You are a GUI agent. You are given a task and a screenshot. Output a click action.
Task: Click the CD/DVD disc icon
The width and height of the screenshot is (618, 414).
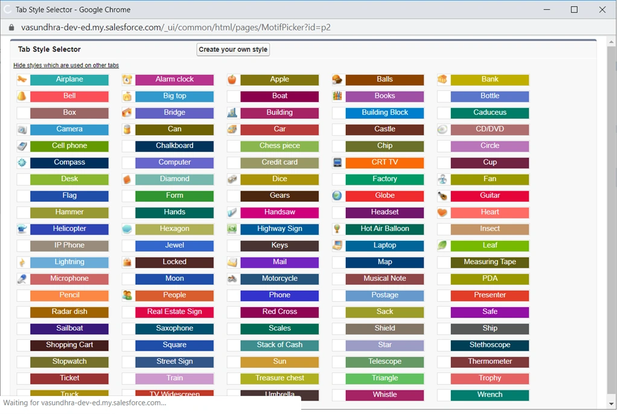pos(442,129)
